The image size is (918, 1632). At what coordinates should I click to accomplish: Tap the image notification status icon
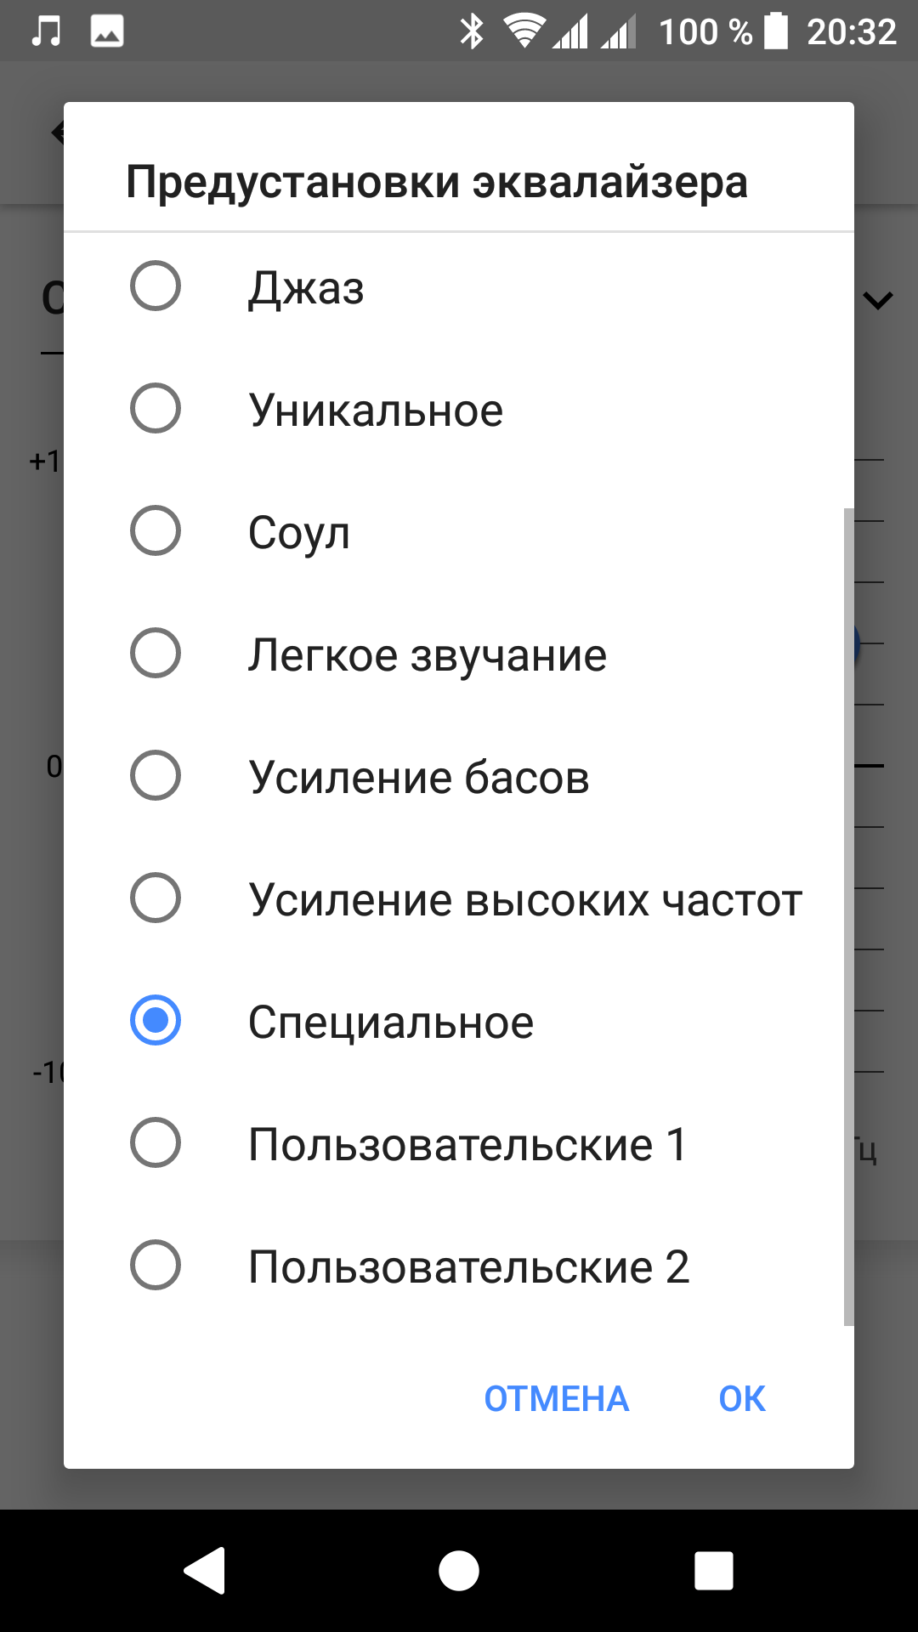107,31
